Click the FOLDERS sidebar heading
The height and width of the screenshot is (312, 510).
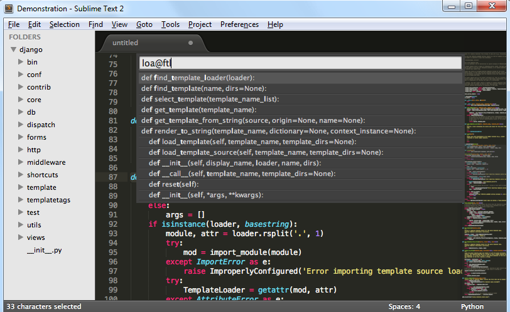[24, 37]
